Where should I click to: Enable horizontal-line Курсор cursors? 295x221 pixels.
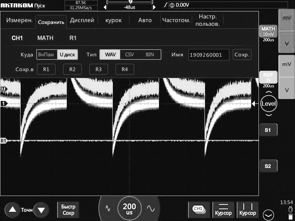click(223, 210)
